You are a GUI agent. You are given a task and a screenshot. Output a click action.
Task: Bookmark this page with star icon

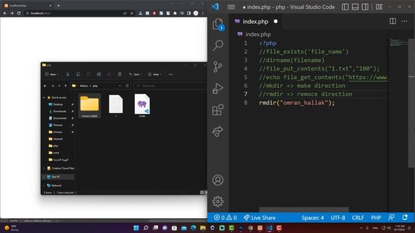pyautogui.click(x=132, y=13)
